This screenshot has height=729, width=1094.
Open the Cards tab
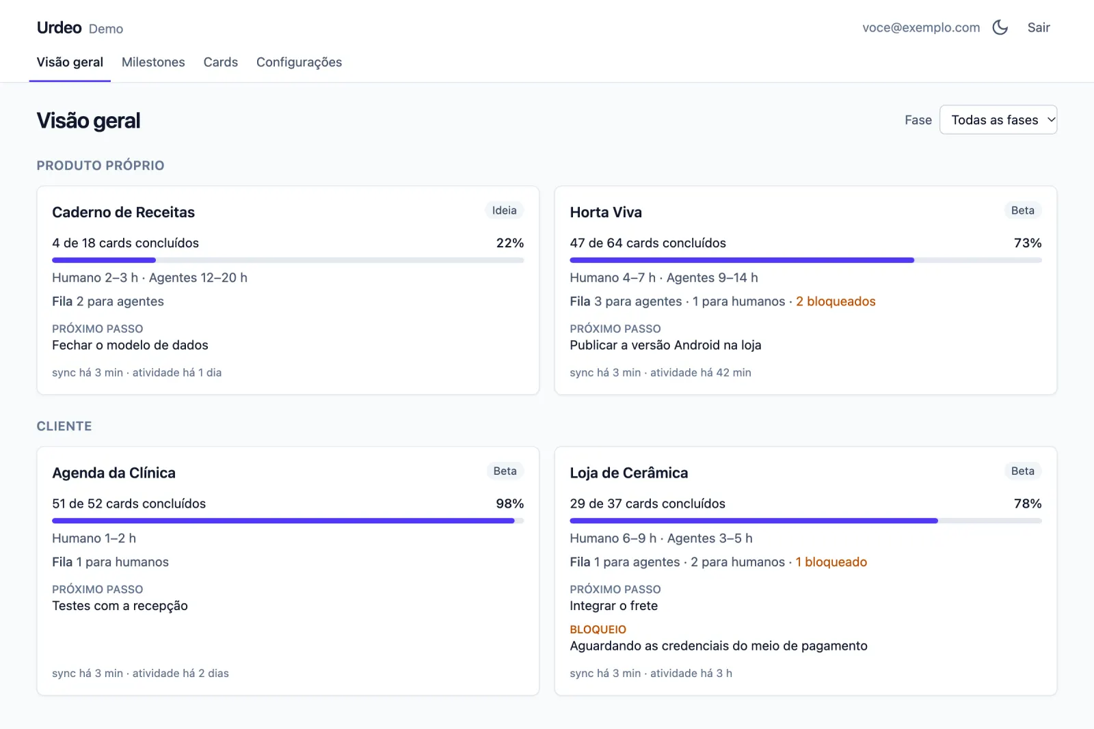[221, 62]
